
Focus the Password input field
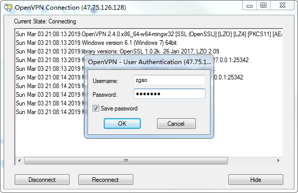click(169, 94)
